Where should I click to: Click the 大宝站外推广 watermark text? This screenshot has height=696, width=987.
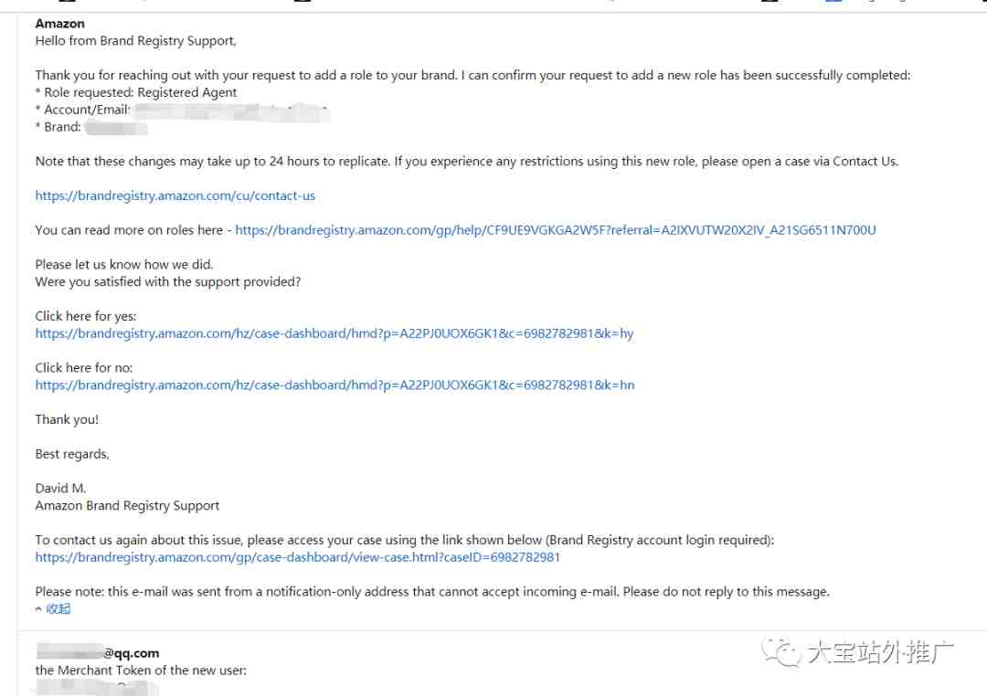point(880,652)
